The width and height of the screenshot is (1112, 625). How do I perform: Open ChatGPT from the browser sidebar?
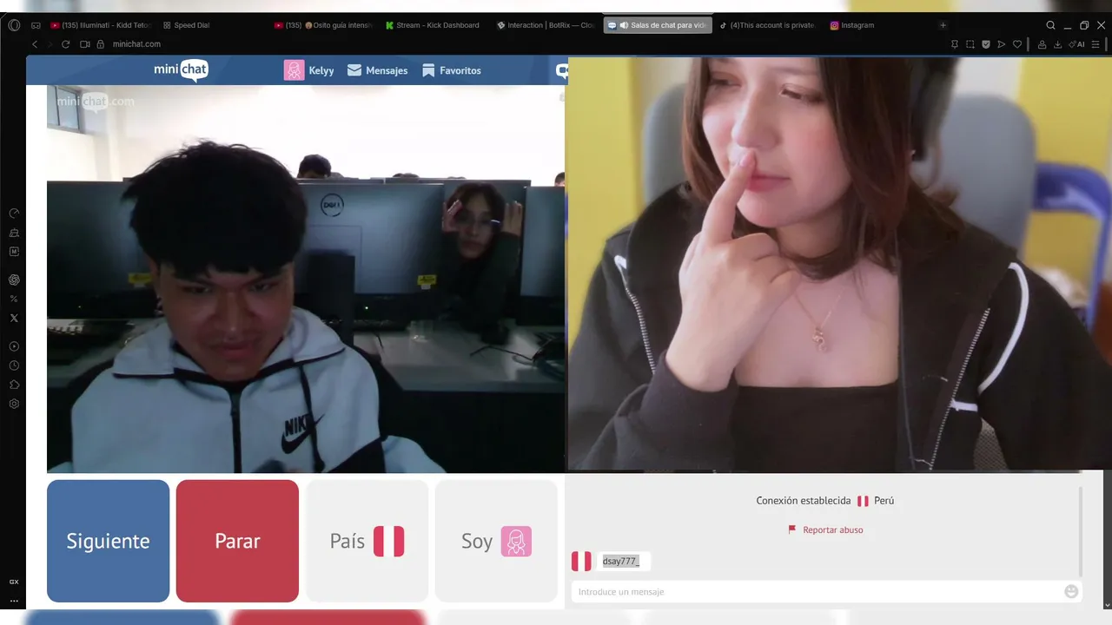[x=14, y=280]
